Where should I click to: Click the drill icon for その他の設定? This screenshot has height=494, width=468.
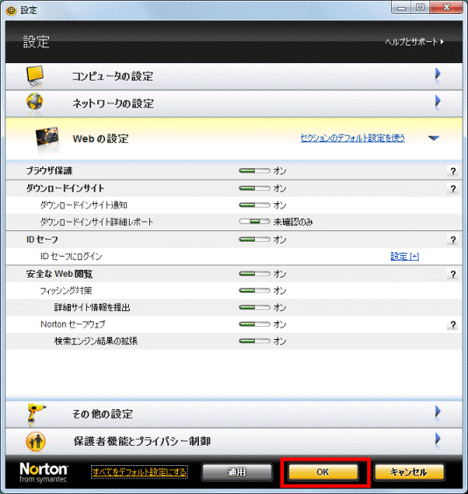(36, 414)
